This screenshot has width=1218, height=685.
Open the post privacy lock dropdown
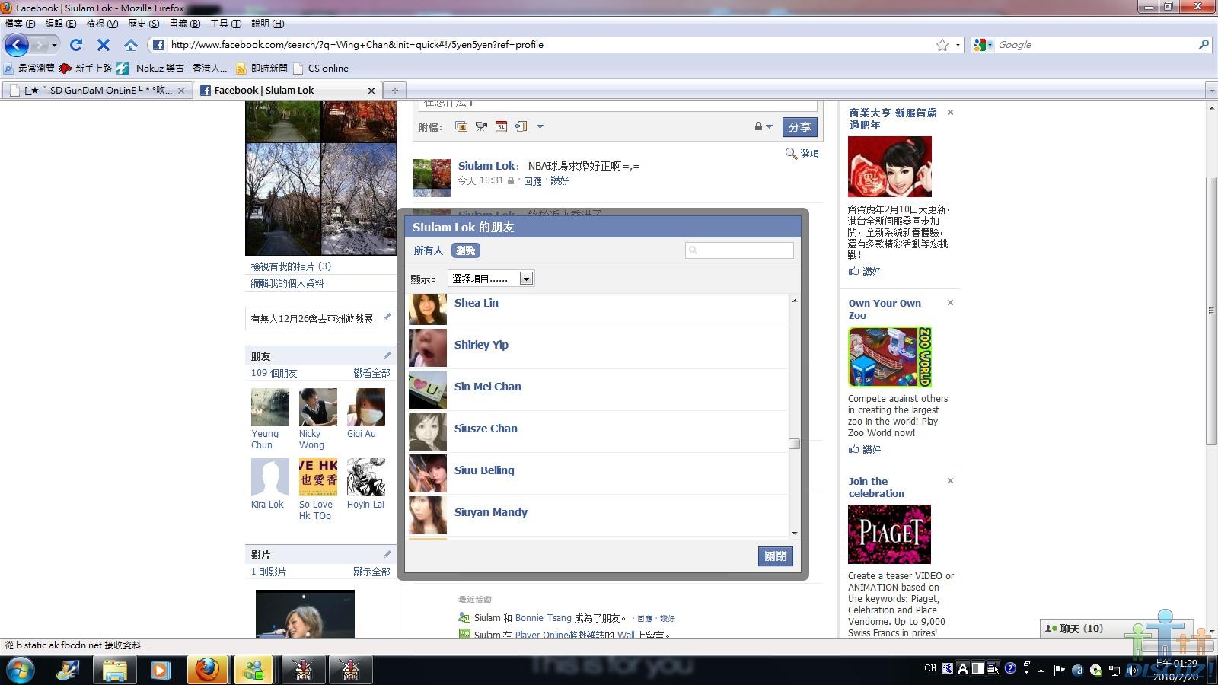tap(763, 126)
